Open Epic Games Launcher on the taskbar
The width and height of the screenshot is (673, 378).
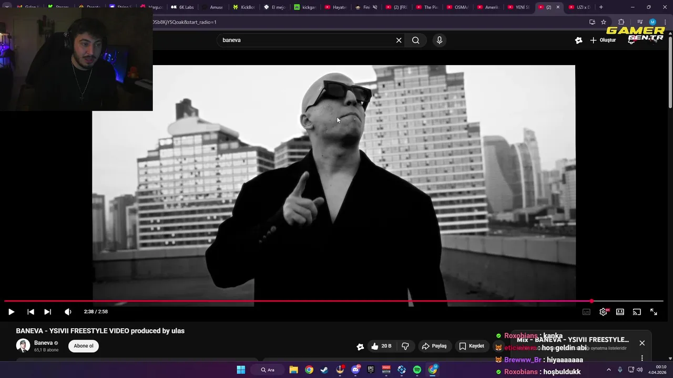[x=371, y=370]
